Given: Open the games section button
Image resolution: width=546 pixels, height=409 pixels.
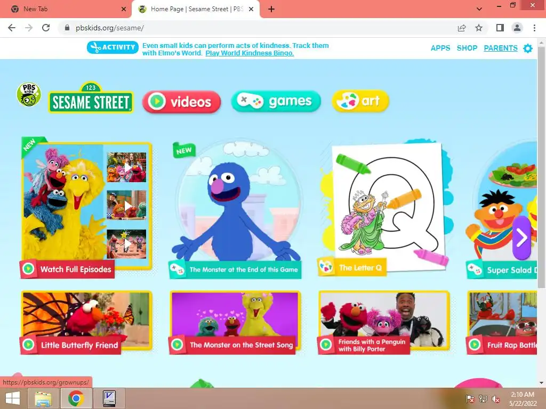Looking at the screenshot, I should point(276,101).
